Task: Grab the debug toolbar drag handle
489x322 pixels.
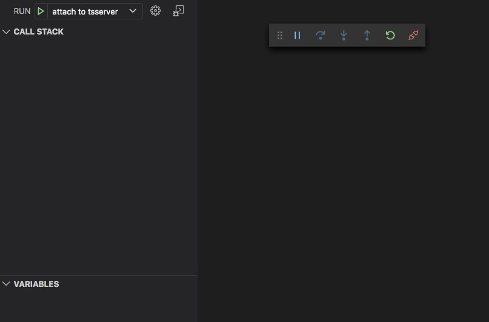Action: click(280, 35)
